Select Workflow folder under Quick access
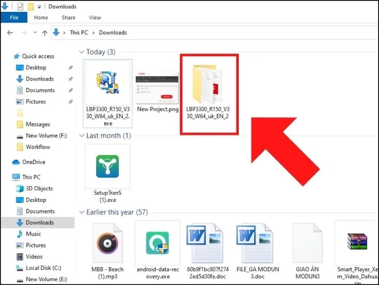 (x=37, y=147)
